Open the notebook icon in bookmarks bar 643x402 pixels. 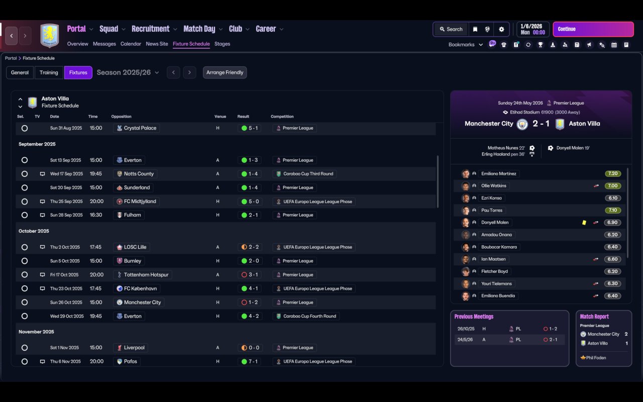(x=626, y=45)
